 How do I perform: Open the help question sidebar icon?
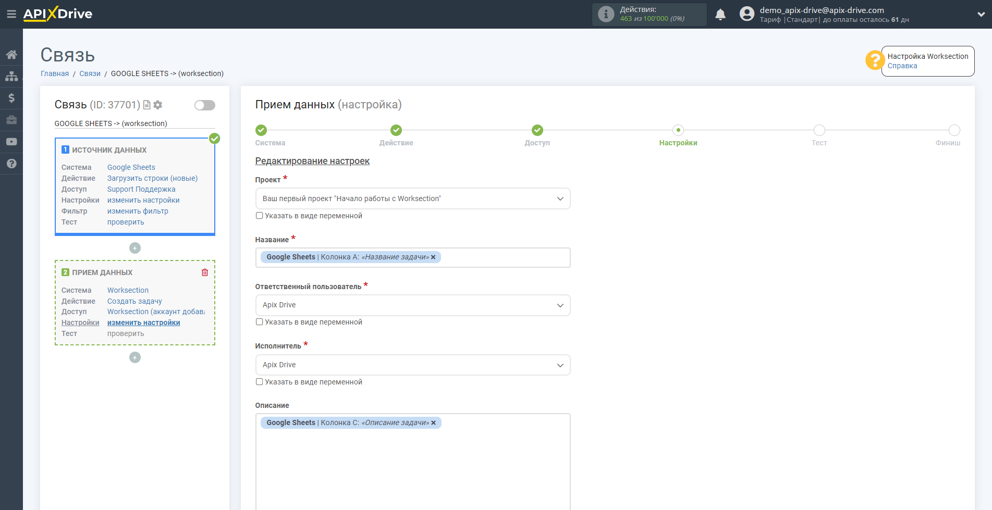coord(11,164)
